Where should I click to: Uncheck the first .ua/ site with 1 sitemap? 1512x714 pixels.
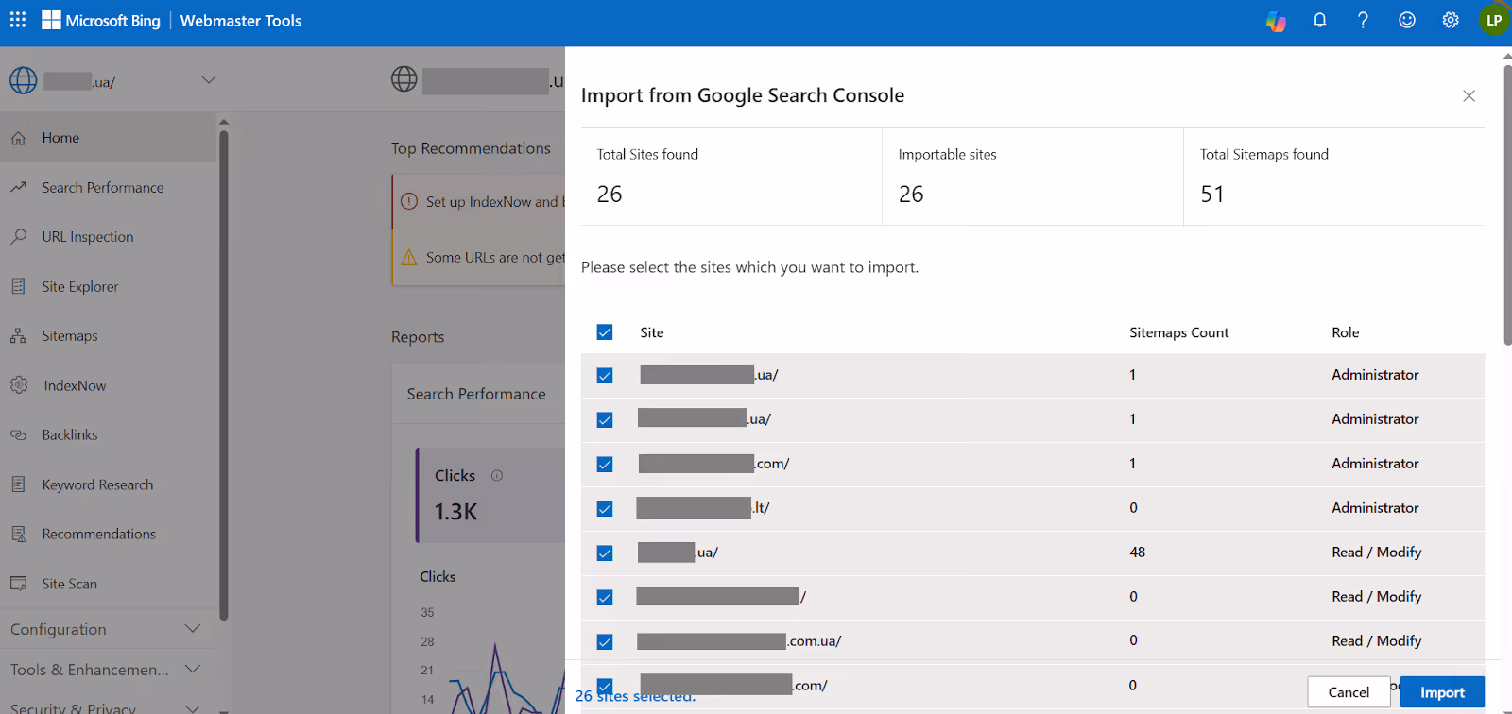[605, 376]
